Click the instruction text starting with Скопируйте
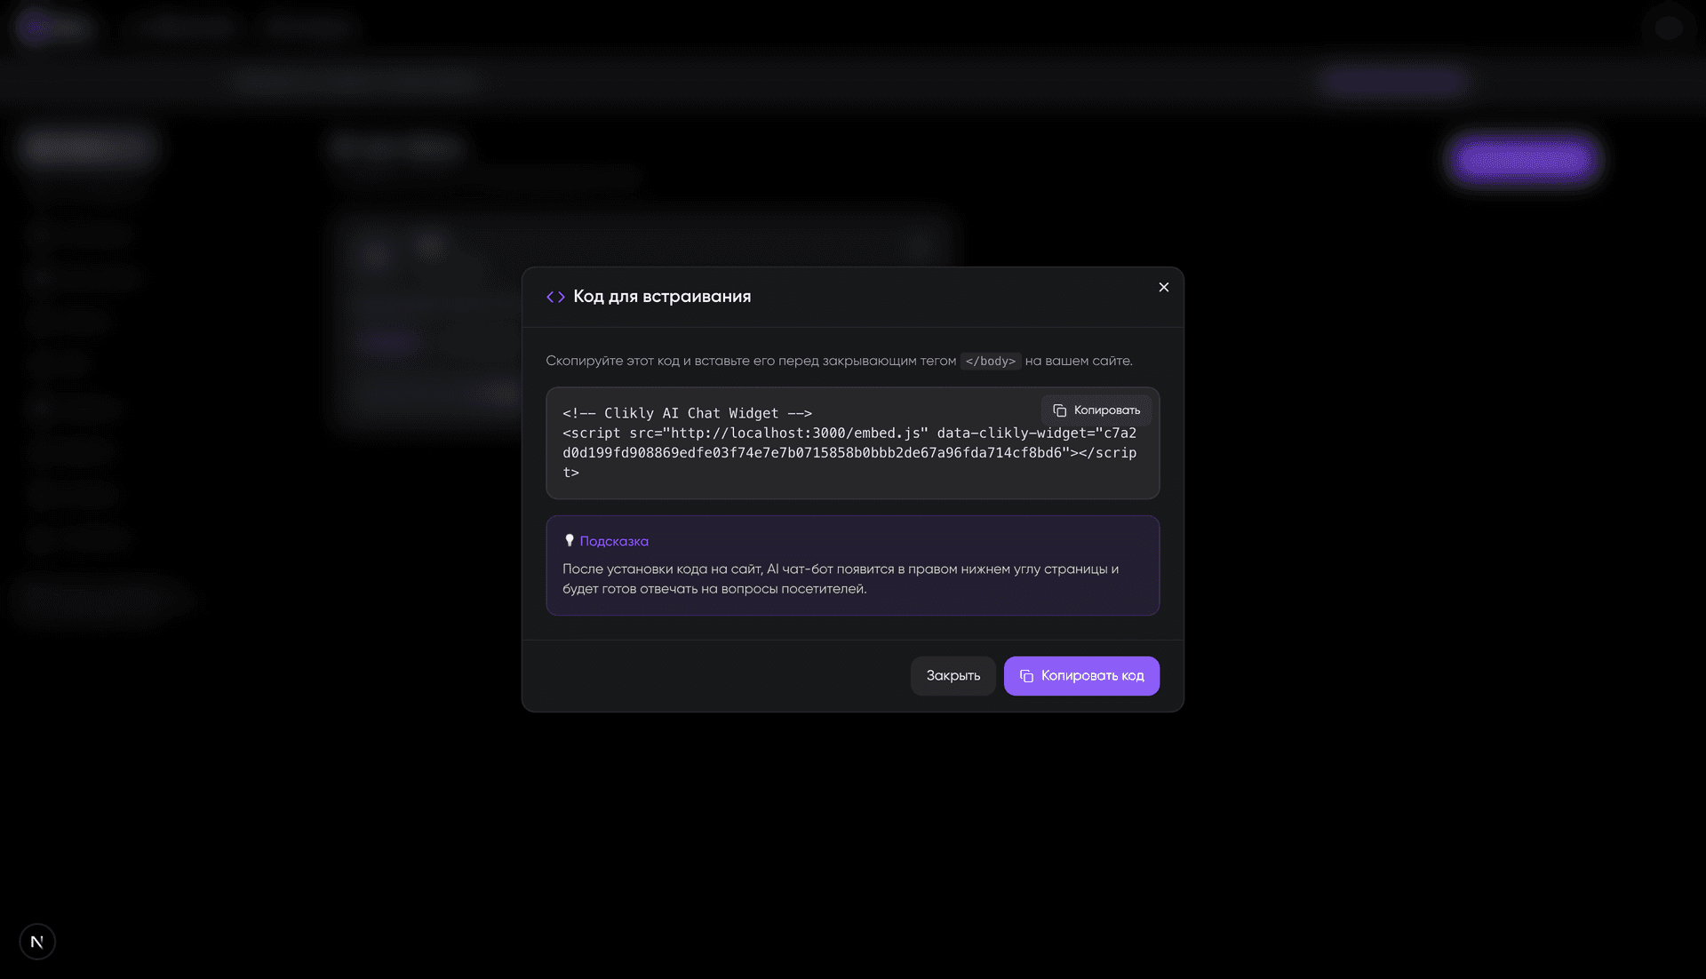The height and width of the screenshot is (979, 1706). (750, 361)
